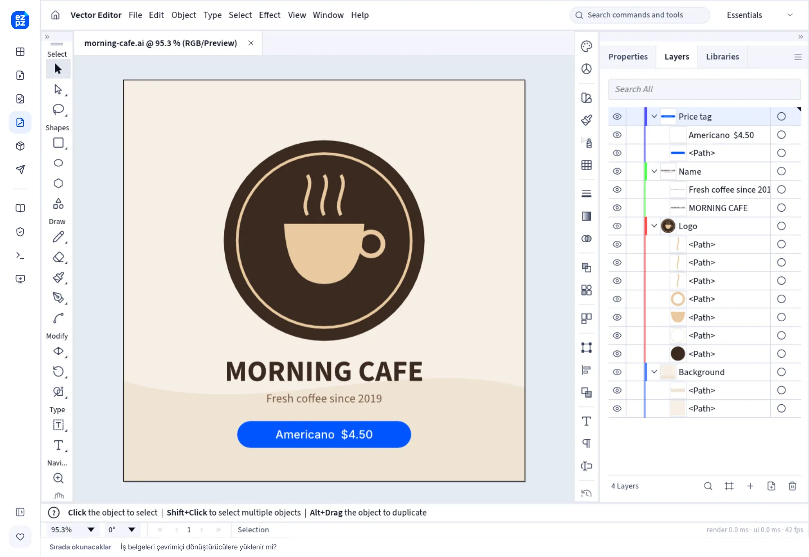The height and width of the screenshot is (557, 809).
Task: Switch to the Properties tab
Action: coord(628,57)
